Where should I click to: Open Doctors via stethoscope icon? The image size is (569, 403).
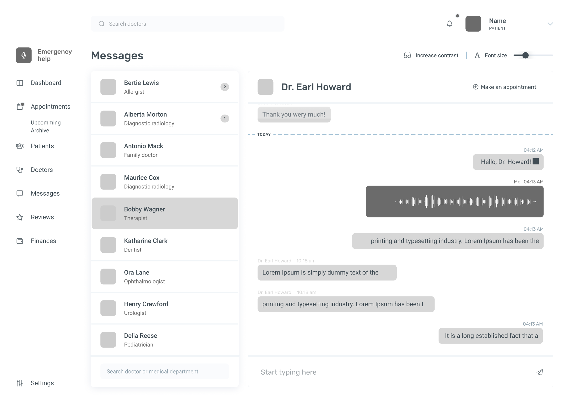(x=20, y=170)
